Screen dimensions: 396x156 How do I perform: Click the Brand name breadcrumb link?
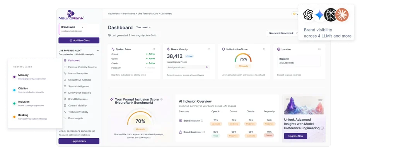(x=129, y=14)
